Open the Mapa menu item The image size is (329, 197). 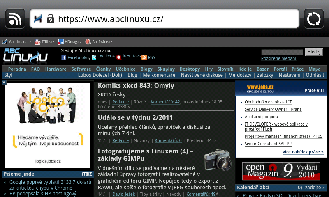315,69
